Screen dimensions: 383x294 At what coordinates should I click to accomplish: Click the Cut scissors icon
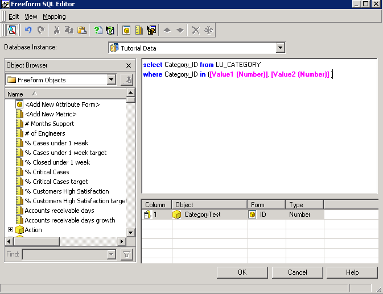57,30
